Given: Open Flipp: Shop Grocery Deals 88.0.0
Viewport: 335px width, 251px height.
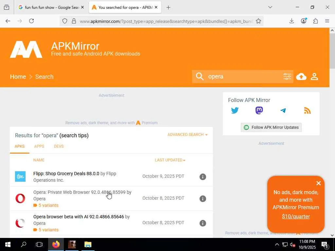Looking at the screenshot, I should coord(66,174).
